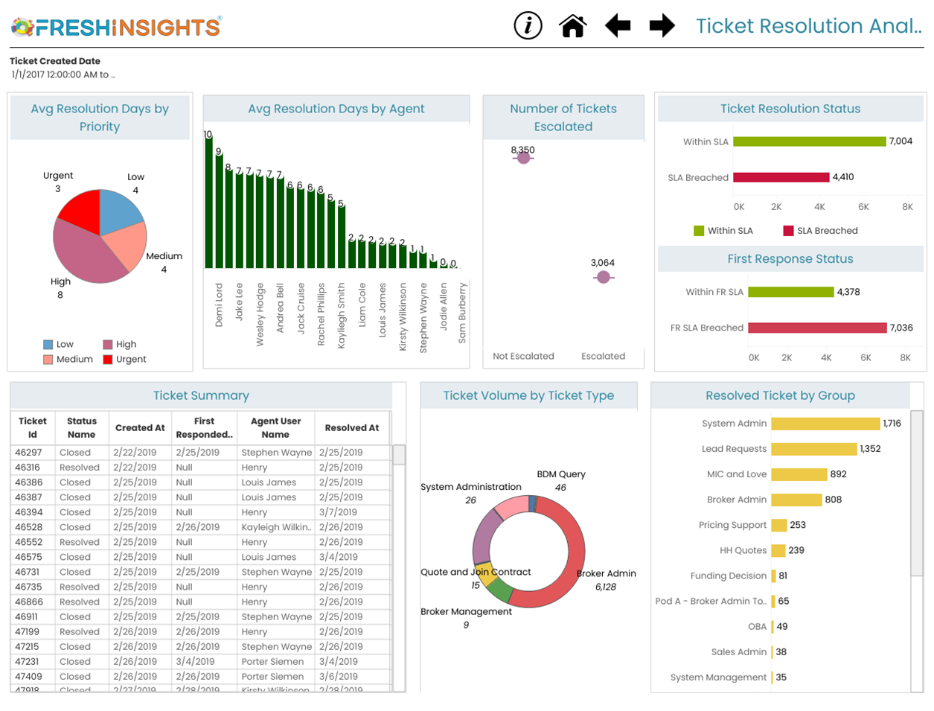The image size is (934, 711).
Task: Click Demi Lord's bar in agent chart
Action: 209,203
